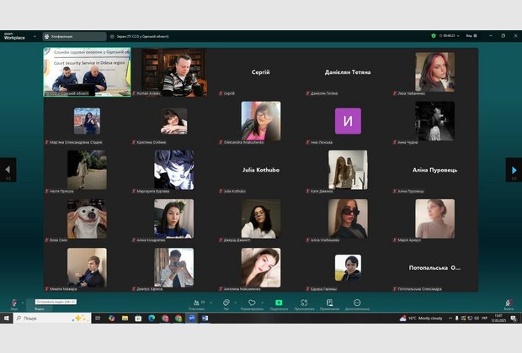This screenshot has height=353, width=522.
Task: Open the Apps toolbar icon
Action: pyautogui.click(x=304, y=303)
